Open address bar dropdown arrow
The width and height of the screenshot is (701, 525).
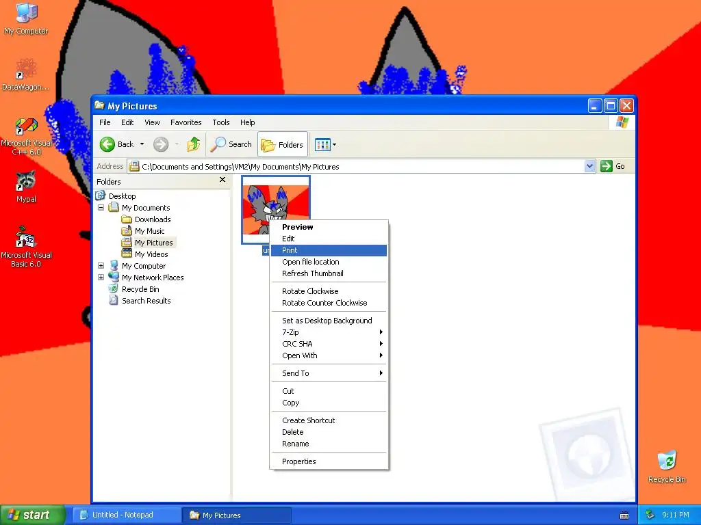point(589,167)
